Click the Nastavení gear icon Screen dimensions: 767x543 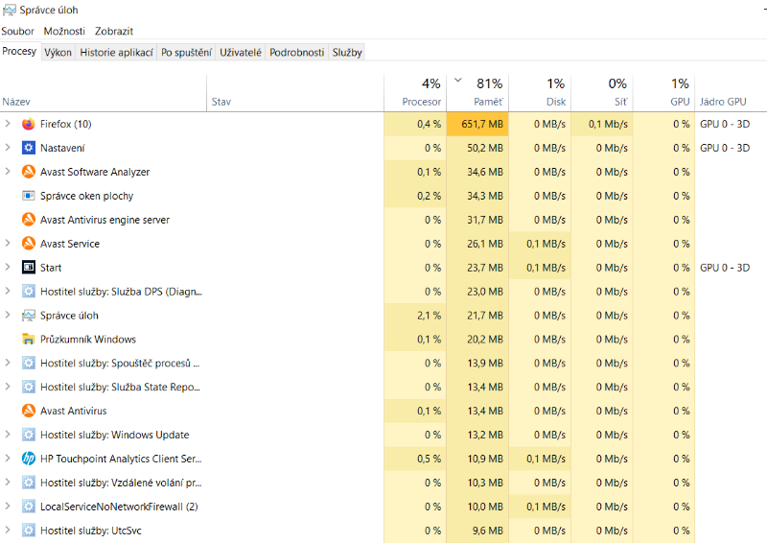(x=29, y=148)
